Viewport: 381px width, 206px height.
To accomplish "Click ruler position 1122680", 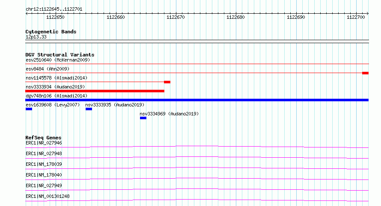I will click(236, 17).
